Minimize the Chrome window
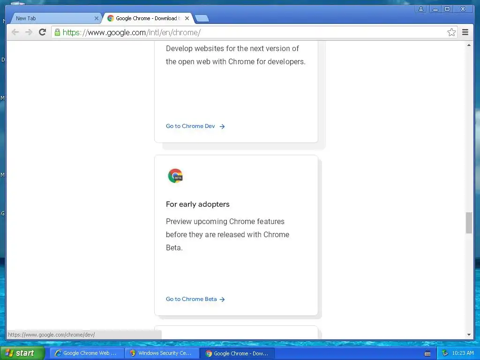This screenshot has height=360, width=480. click(x=435, y=9)
